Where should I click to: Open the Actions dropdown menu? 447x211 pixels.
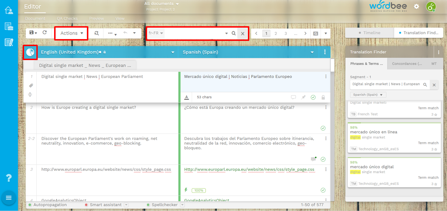point(72,33)
